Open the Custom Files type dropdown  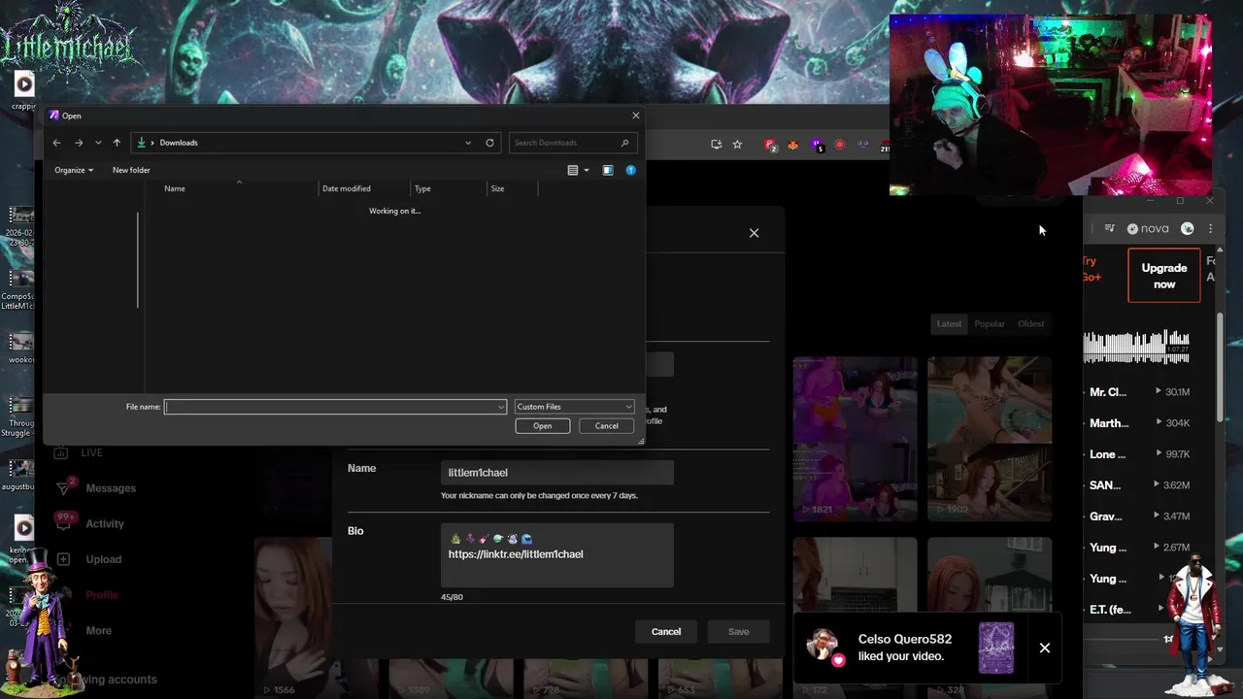[574, 407]
